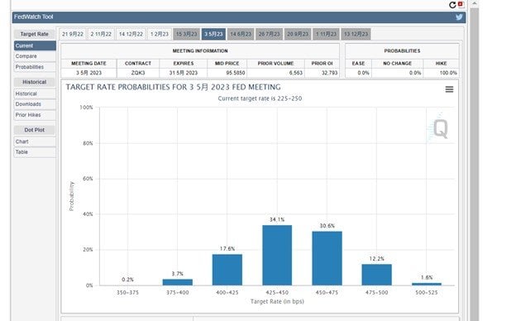Click the 425-450 bar showing 34.1%
Image resolution: width=516 pixels, height=321 pixels.
(x=277, y=255)
